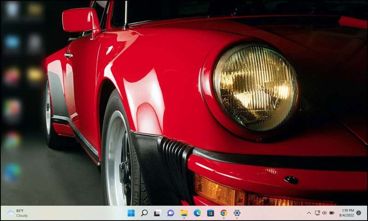Open Task View from taskbar
368x221 pixels.
[157, 213]
